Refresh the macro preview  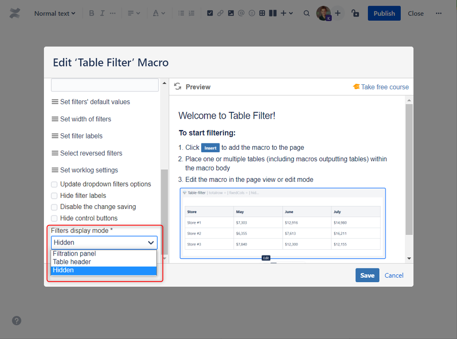177,87
